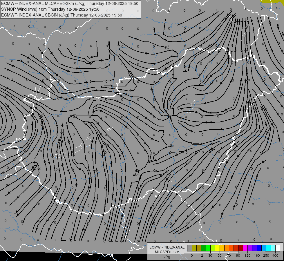Image resolution: width=284 pixels, height=261 pixels.
Task: Click the legend unit J/kg
Action: point(167,257)
